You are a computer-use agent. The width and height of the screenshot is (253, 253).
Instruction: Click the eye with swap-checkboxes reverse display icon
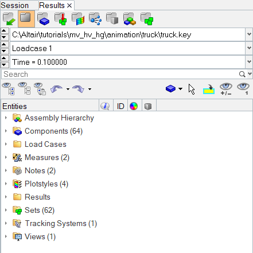(40, 89)
